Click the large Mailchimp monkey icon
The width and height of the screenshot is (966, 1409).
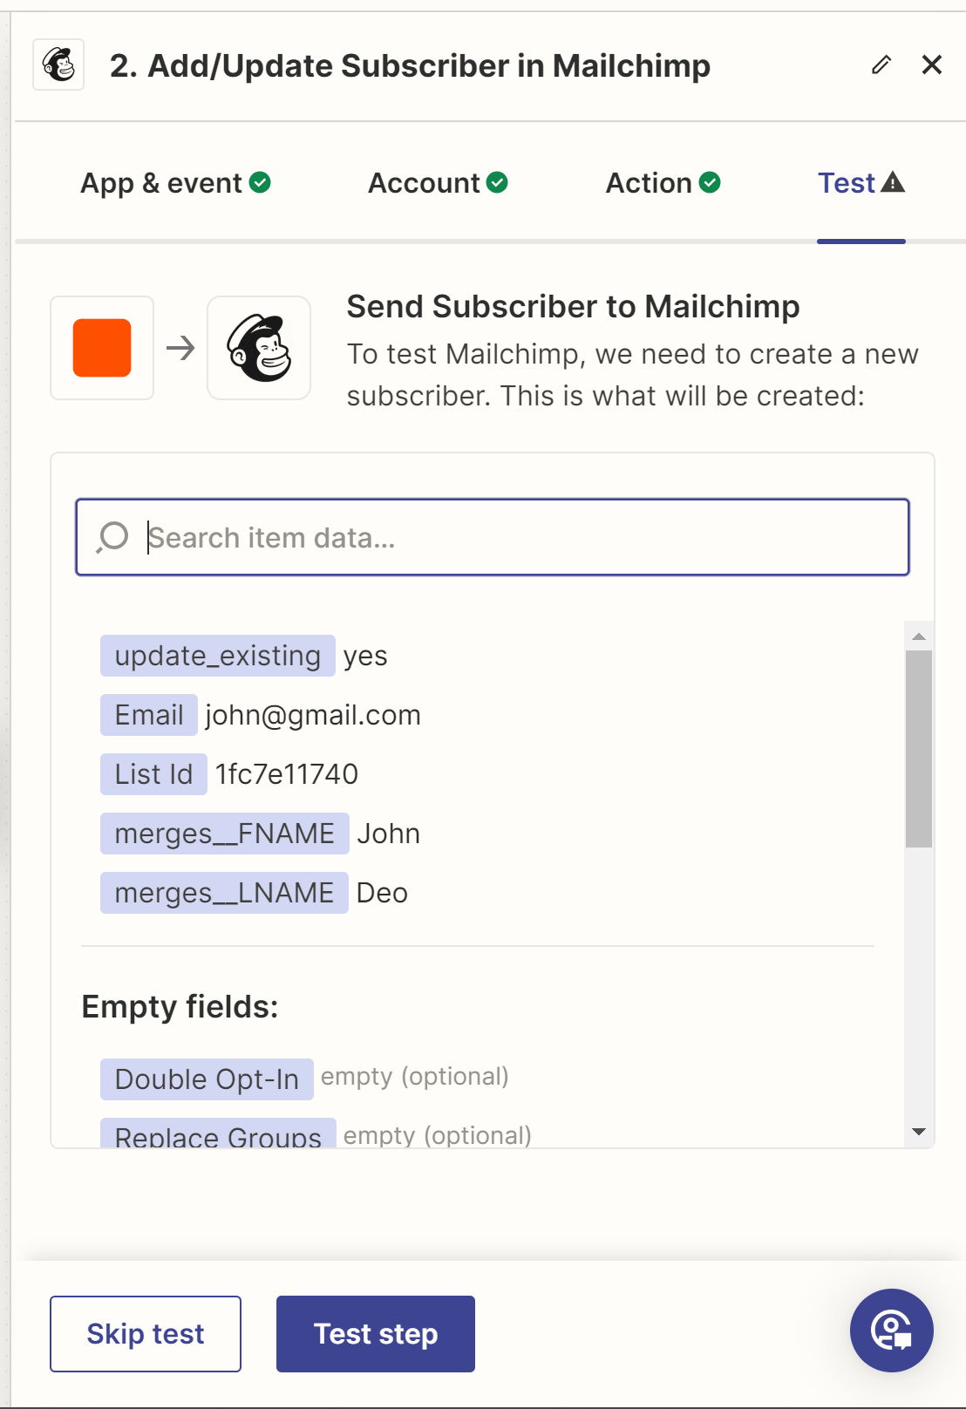259,348
